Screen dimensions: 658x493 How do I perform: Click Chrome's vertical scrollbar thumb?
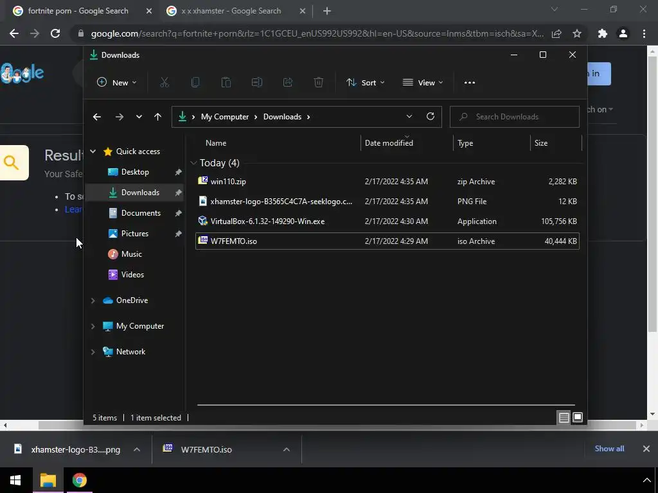tap(652, 193)
